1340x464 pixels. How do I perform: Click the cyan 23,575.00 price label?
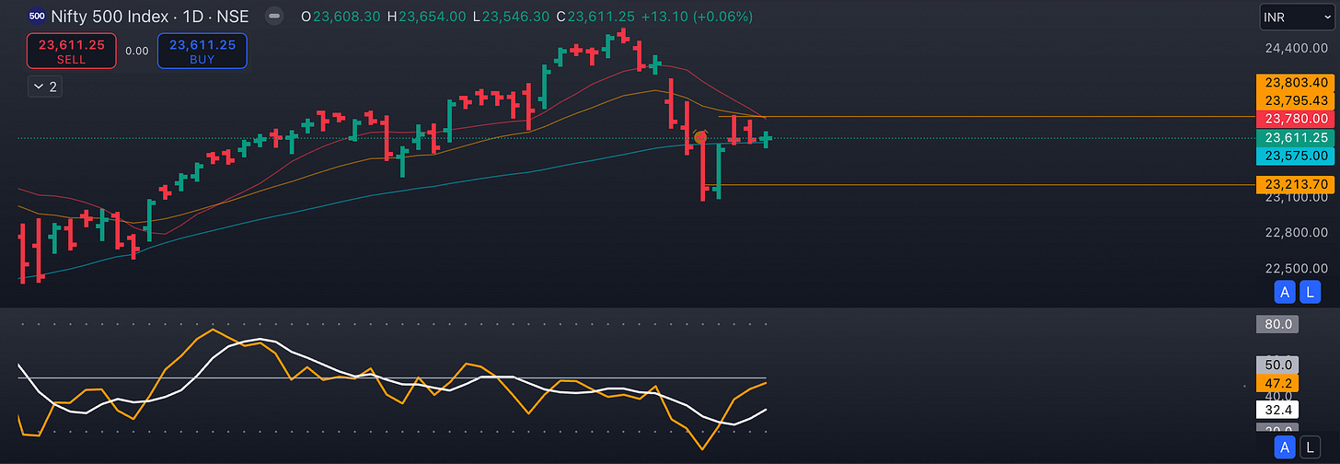pyautogui.click(x=1295, y=156)
